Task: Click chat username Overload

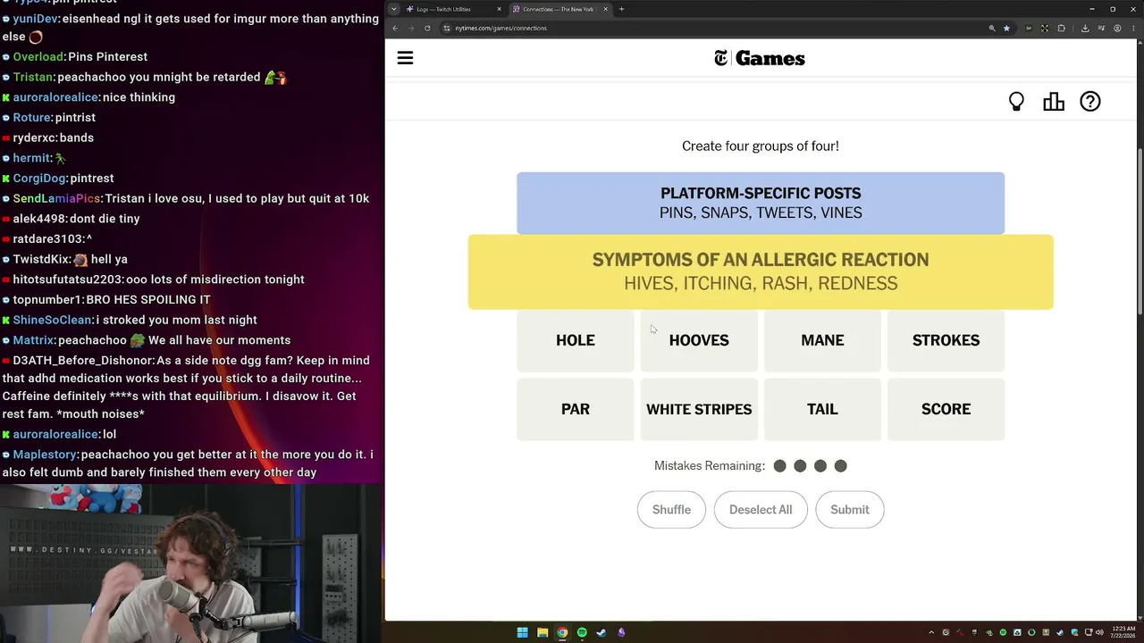Action: pyautogui.click(x=39, y=56)
